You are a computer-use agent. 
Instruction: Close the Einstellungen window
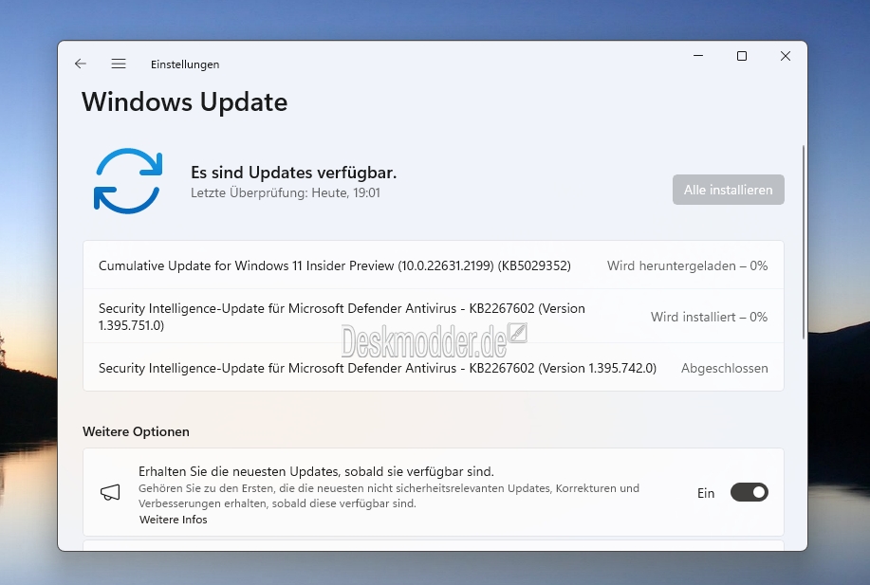point(786,56)
